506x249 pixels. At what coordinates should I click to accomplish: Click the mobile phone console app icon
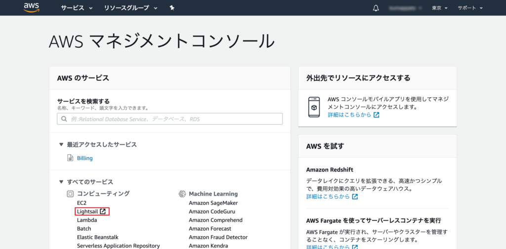pyautogui.click(x=314, y=107)
